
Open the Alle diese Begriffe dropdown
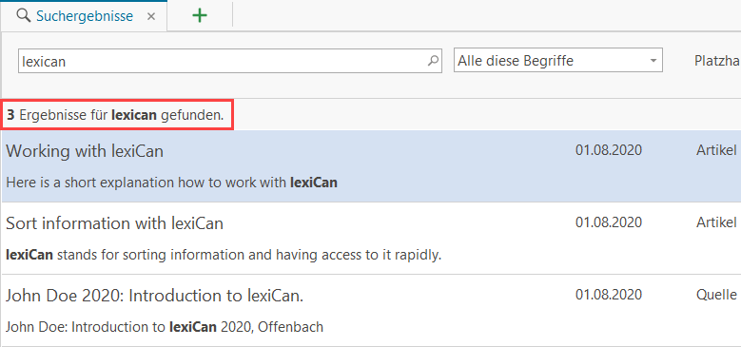click(x=558, y=61)
